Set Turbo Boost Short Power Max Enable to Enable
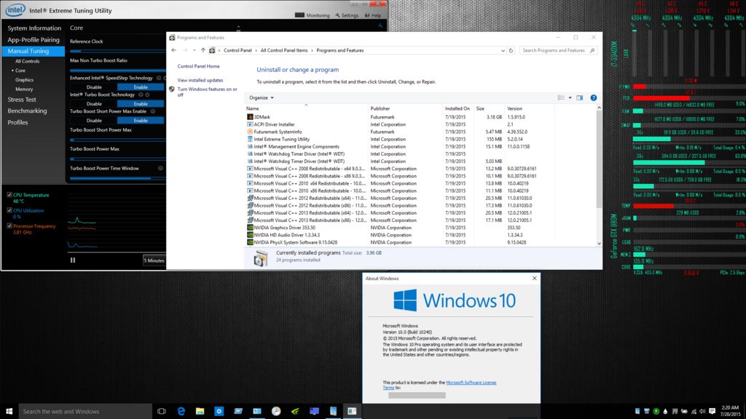746x419 pixels. point(141,120)
